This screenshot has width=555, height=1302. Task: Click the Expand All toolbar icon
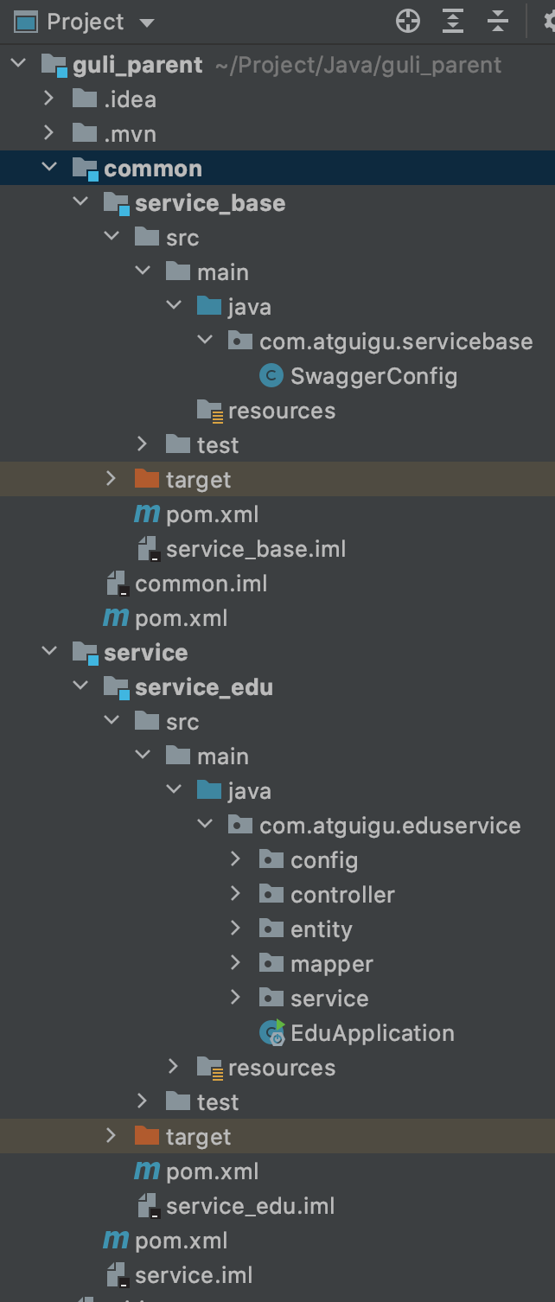(453, 22)
